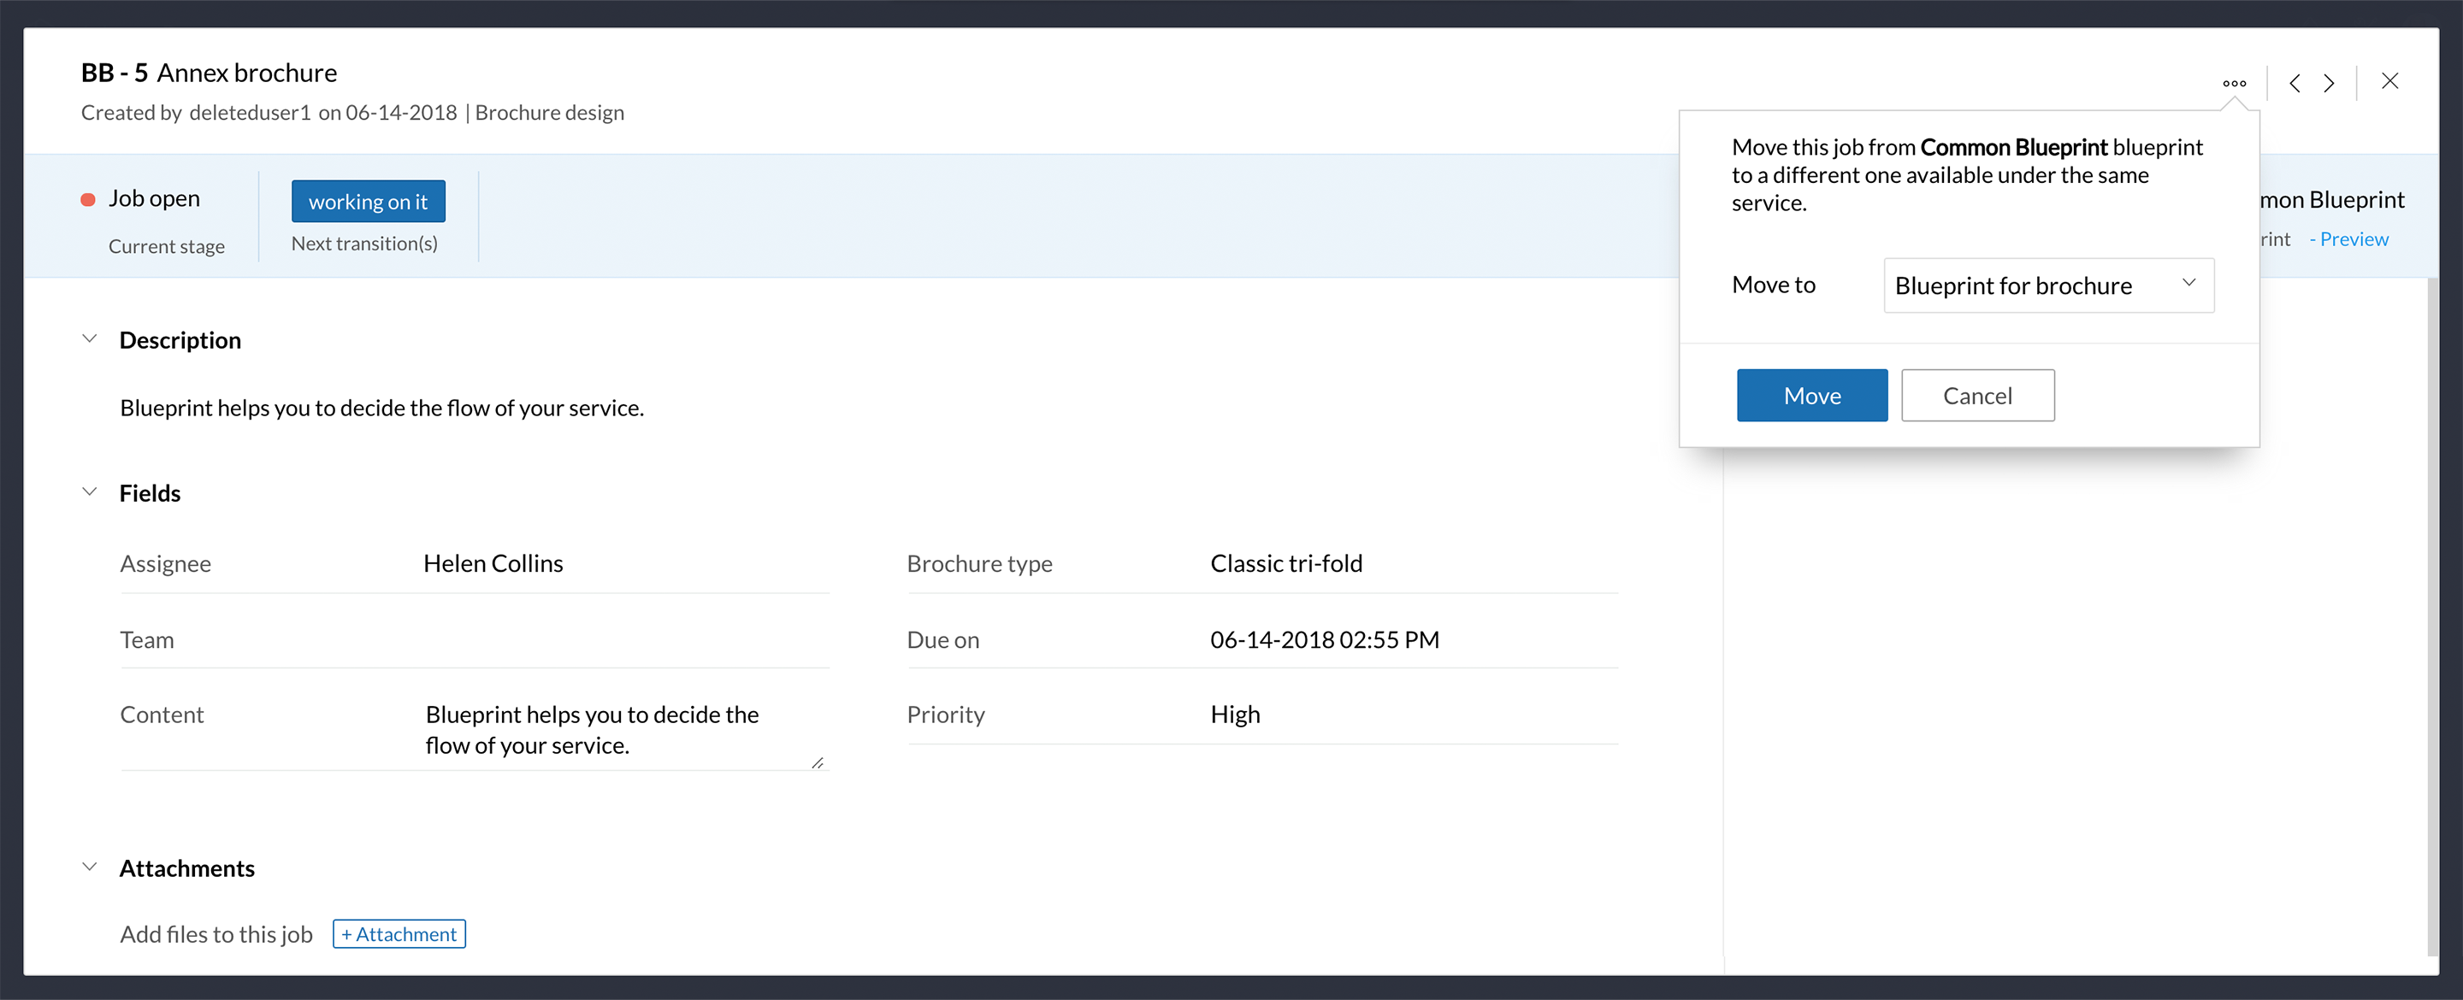Image resolution: width=2463 pixels, height=1000 pixels.
Task: Click the working on it transition
Action: point(368,202)
